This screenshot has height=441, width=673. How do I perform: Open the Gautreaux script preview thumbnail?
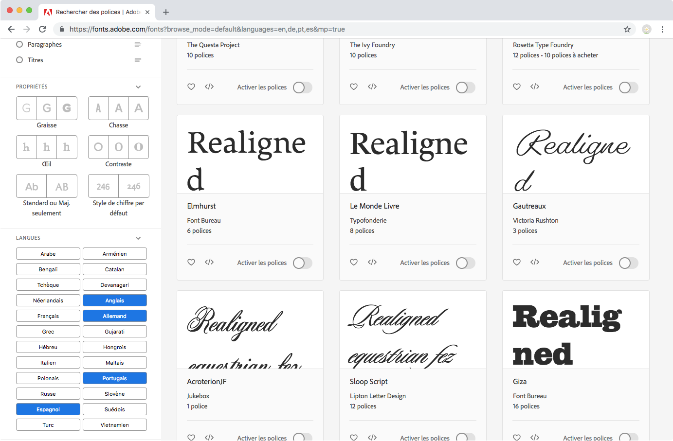pyautogui.click(x=576, y=154)
